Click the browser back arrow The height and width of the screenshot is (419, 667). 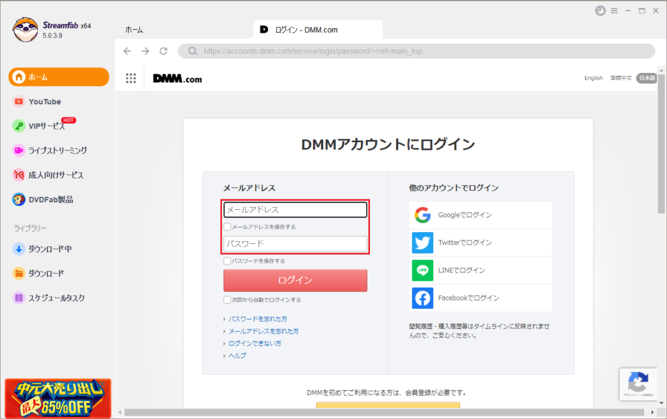click(x=127, y=51)
